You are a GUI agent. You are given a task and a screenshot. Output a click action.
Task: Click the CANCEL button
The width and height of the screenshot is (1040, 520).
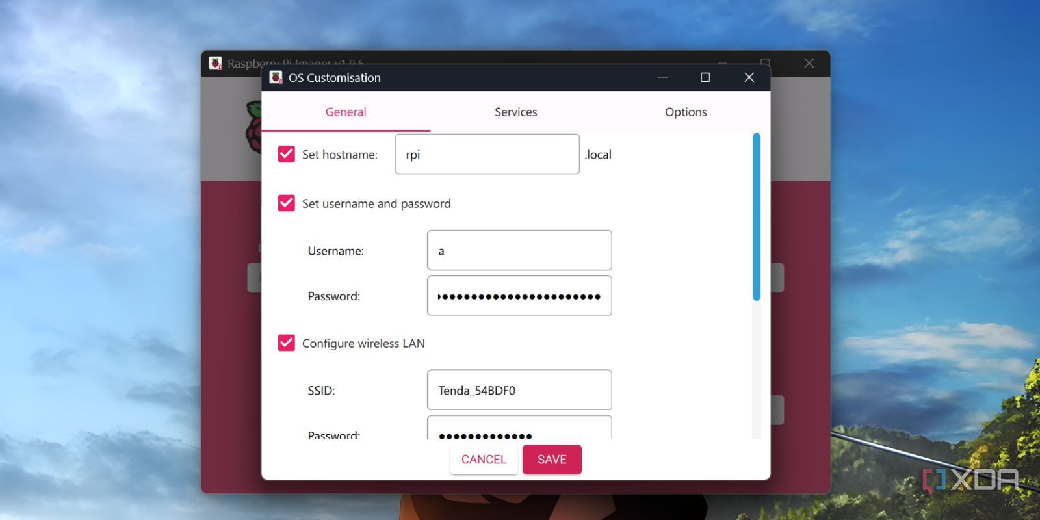point(484,460)
